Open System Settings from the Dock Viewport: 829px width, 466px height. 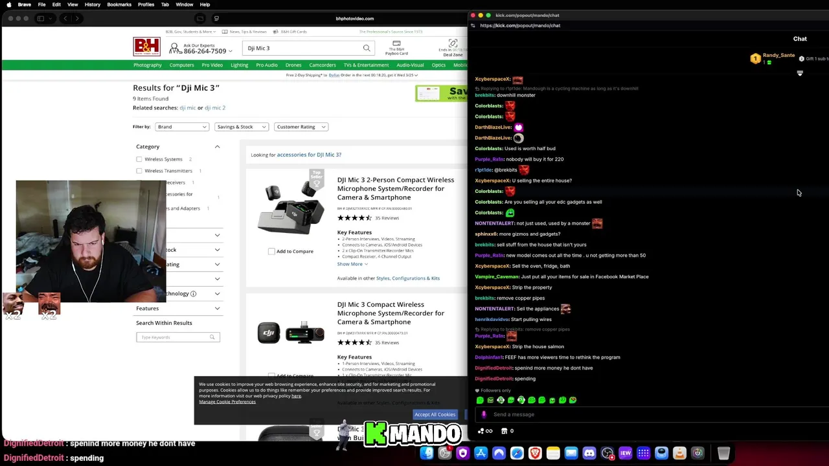click(x=444, y=453)
